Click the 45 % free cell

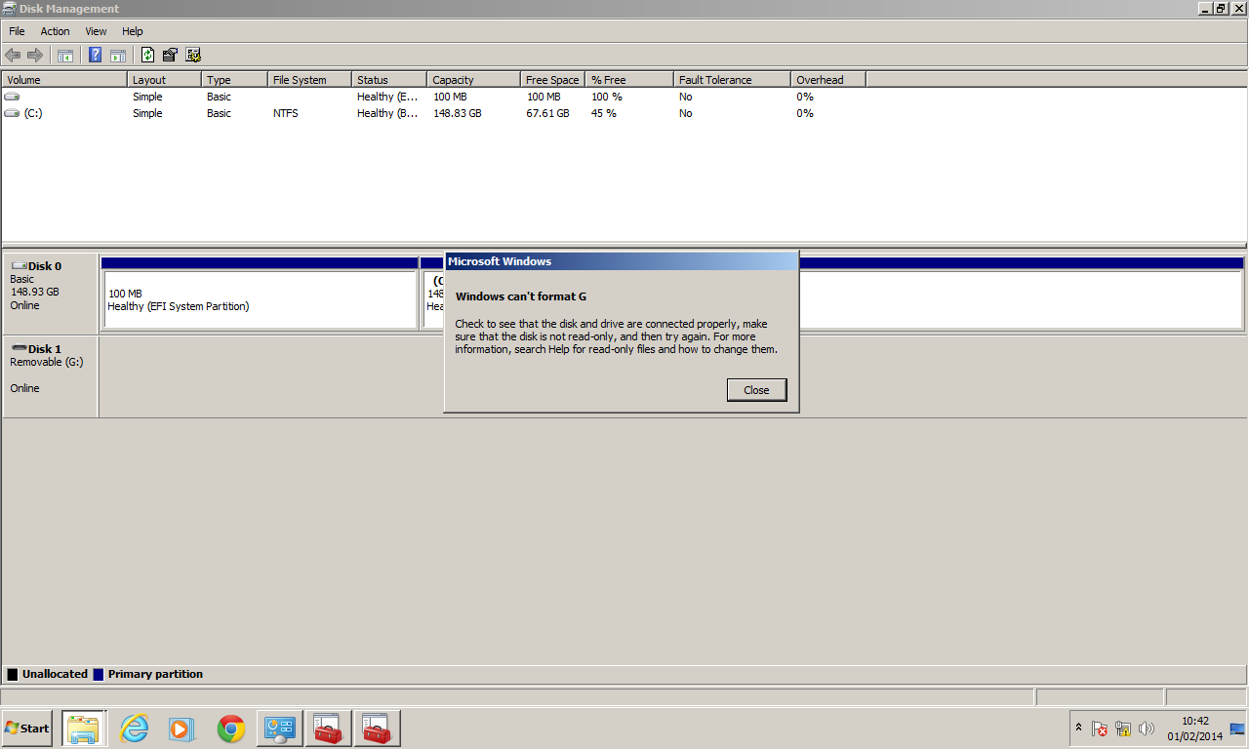(x=603, y=113)
